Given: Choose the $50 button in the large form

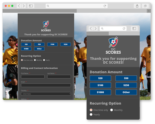Looking at the screenshot, I should 39,44.
